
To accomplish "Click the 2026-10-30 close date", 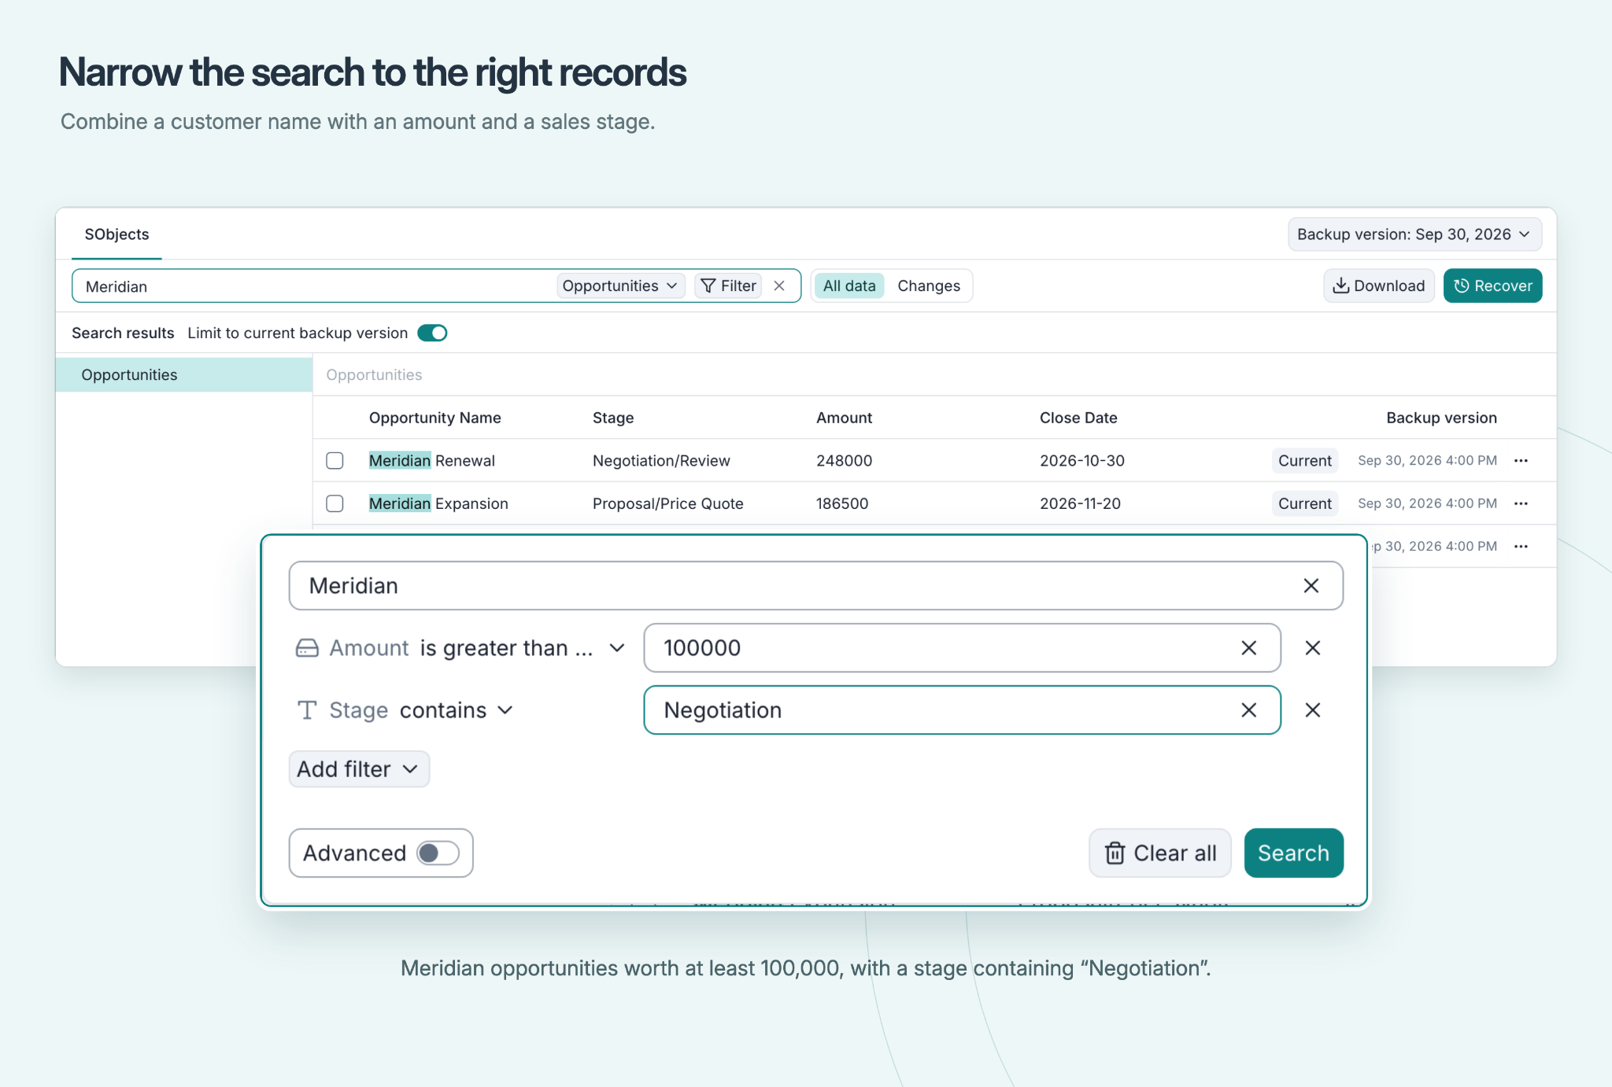I will pyautogui.click(x=1081, y=461).
